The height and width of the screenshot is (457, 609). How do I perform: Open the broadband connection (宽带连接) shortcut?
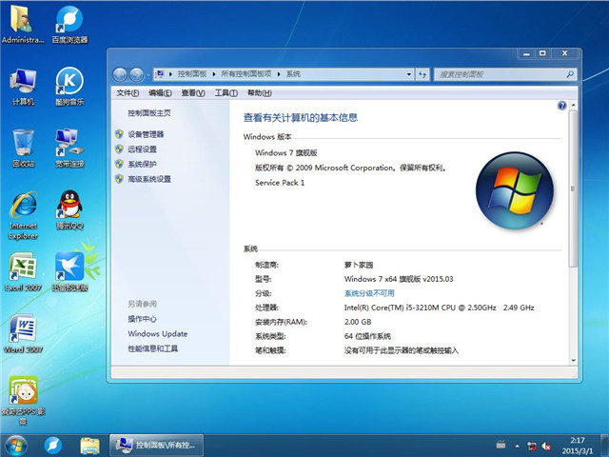(69, 149)
